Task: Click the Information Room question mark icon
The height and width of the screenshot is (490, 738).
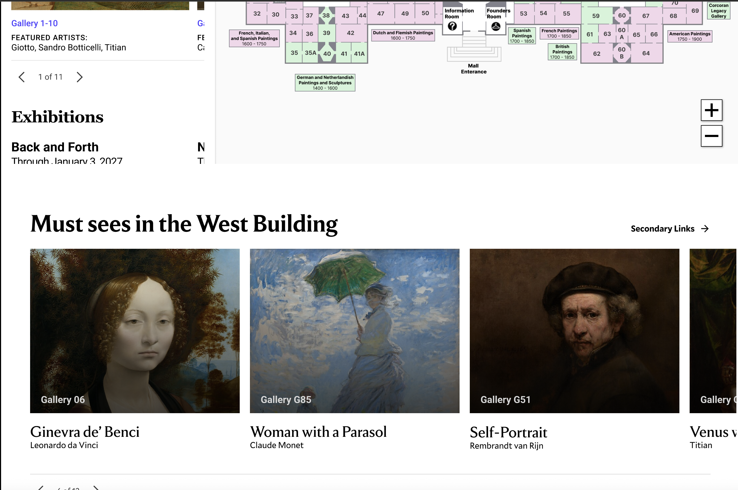Action: tap(452, 26)
